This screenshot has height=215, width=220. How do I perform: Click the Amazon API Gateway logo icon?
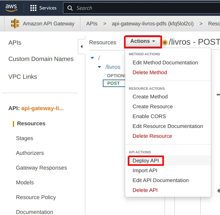(15, 23)
